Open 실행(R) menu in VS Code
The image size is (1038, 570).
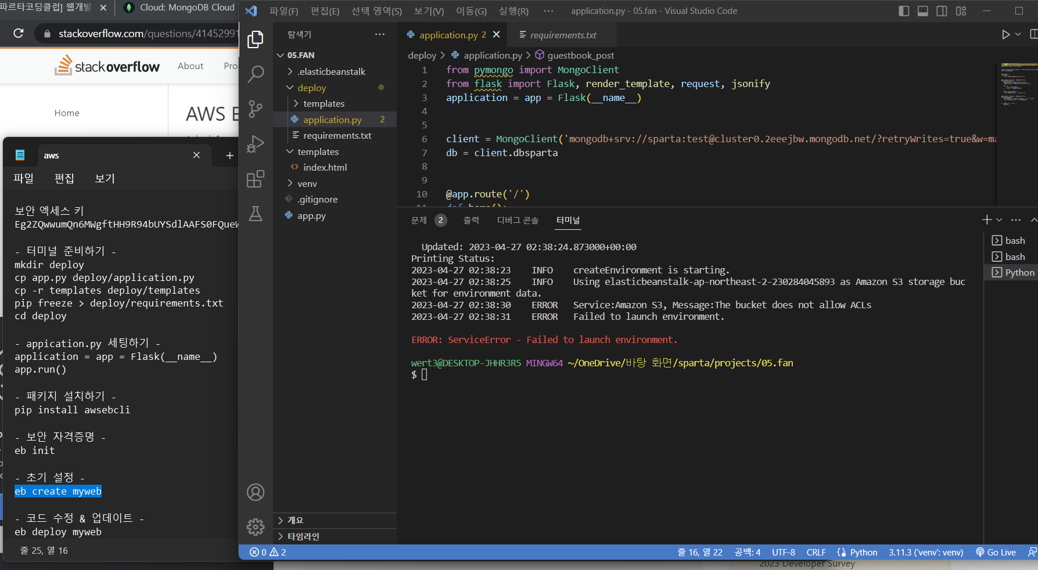coord(513,11)
